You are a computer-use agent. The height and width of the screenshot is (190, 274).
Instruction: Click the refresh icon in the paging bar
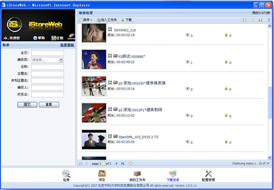point(130,163)
